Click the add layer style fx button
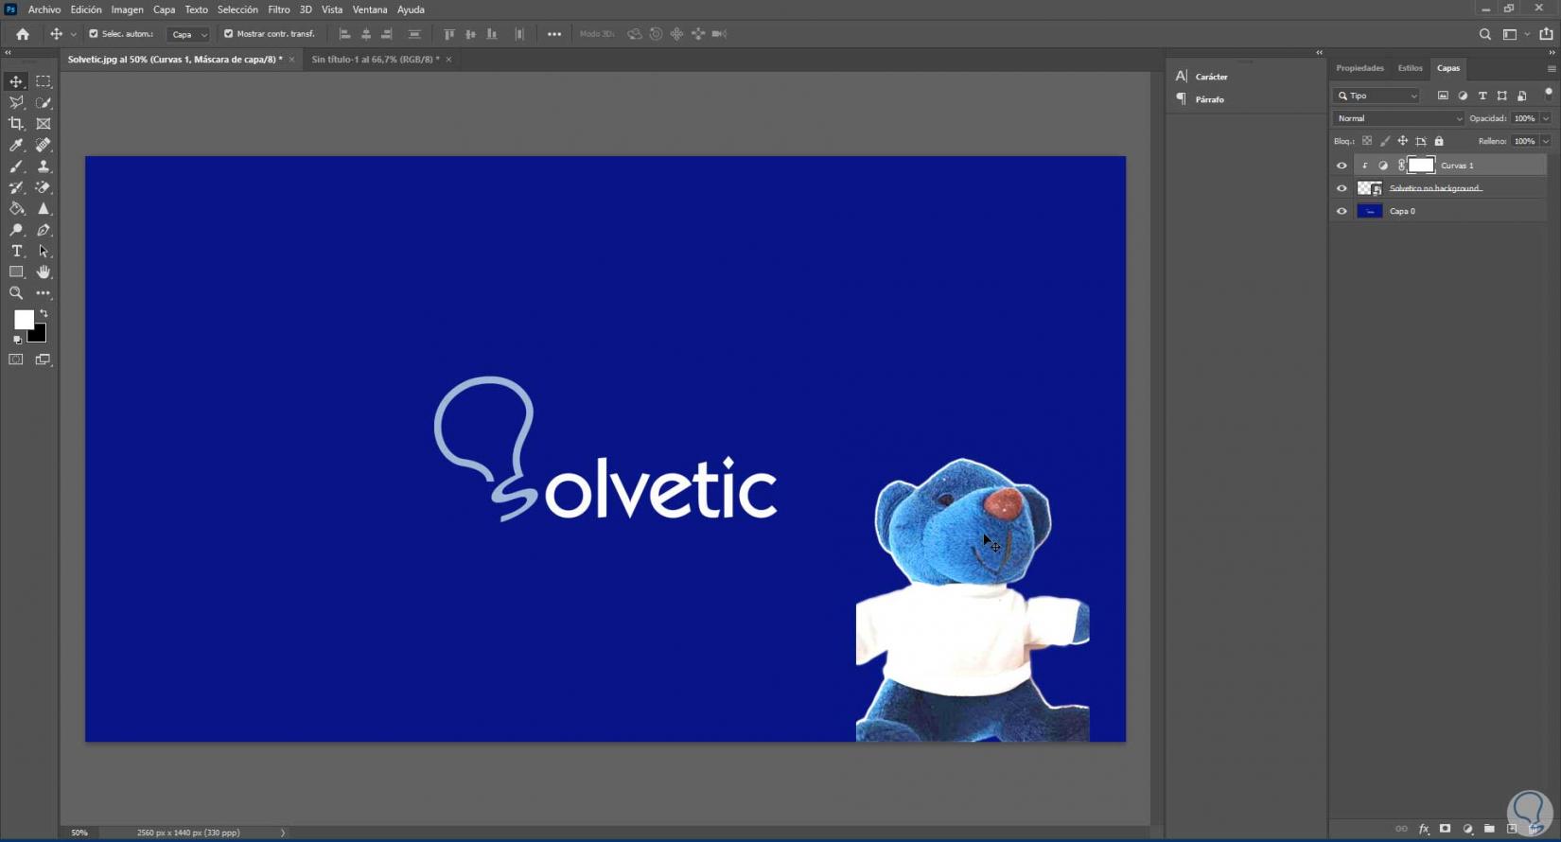 click(x=1423, y=829)
